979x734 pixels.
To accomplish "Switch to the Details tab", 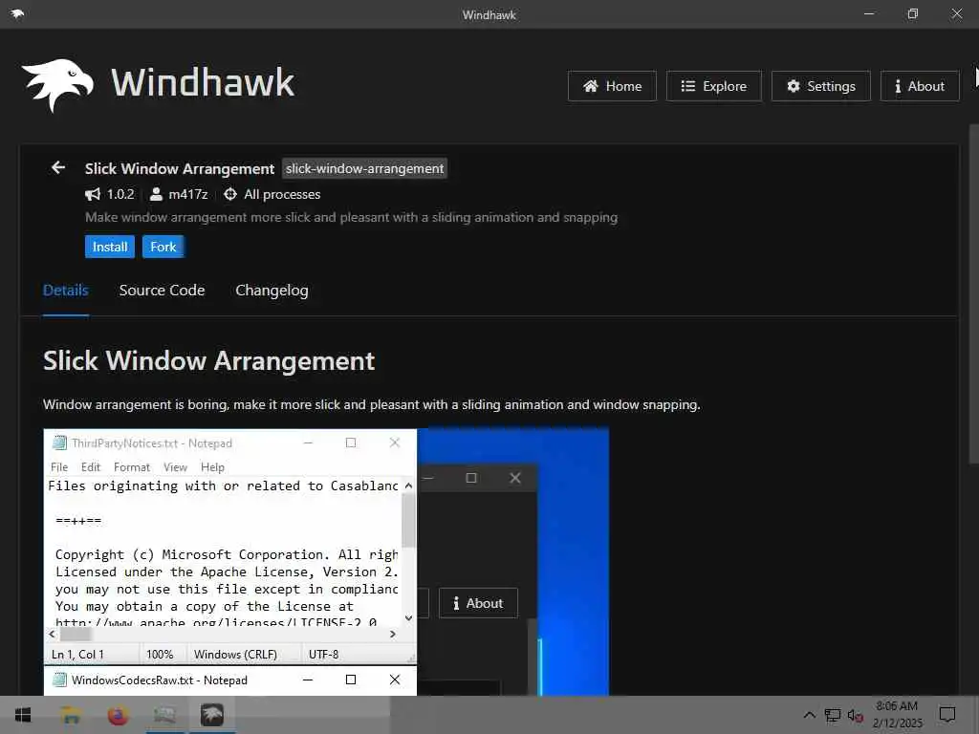I will click(x=66, y=291).
